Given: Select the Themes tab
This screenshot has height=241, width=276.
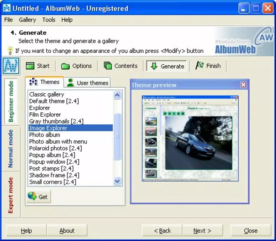Looking at the screenshot, I should [44, 82].
